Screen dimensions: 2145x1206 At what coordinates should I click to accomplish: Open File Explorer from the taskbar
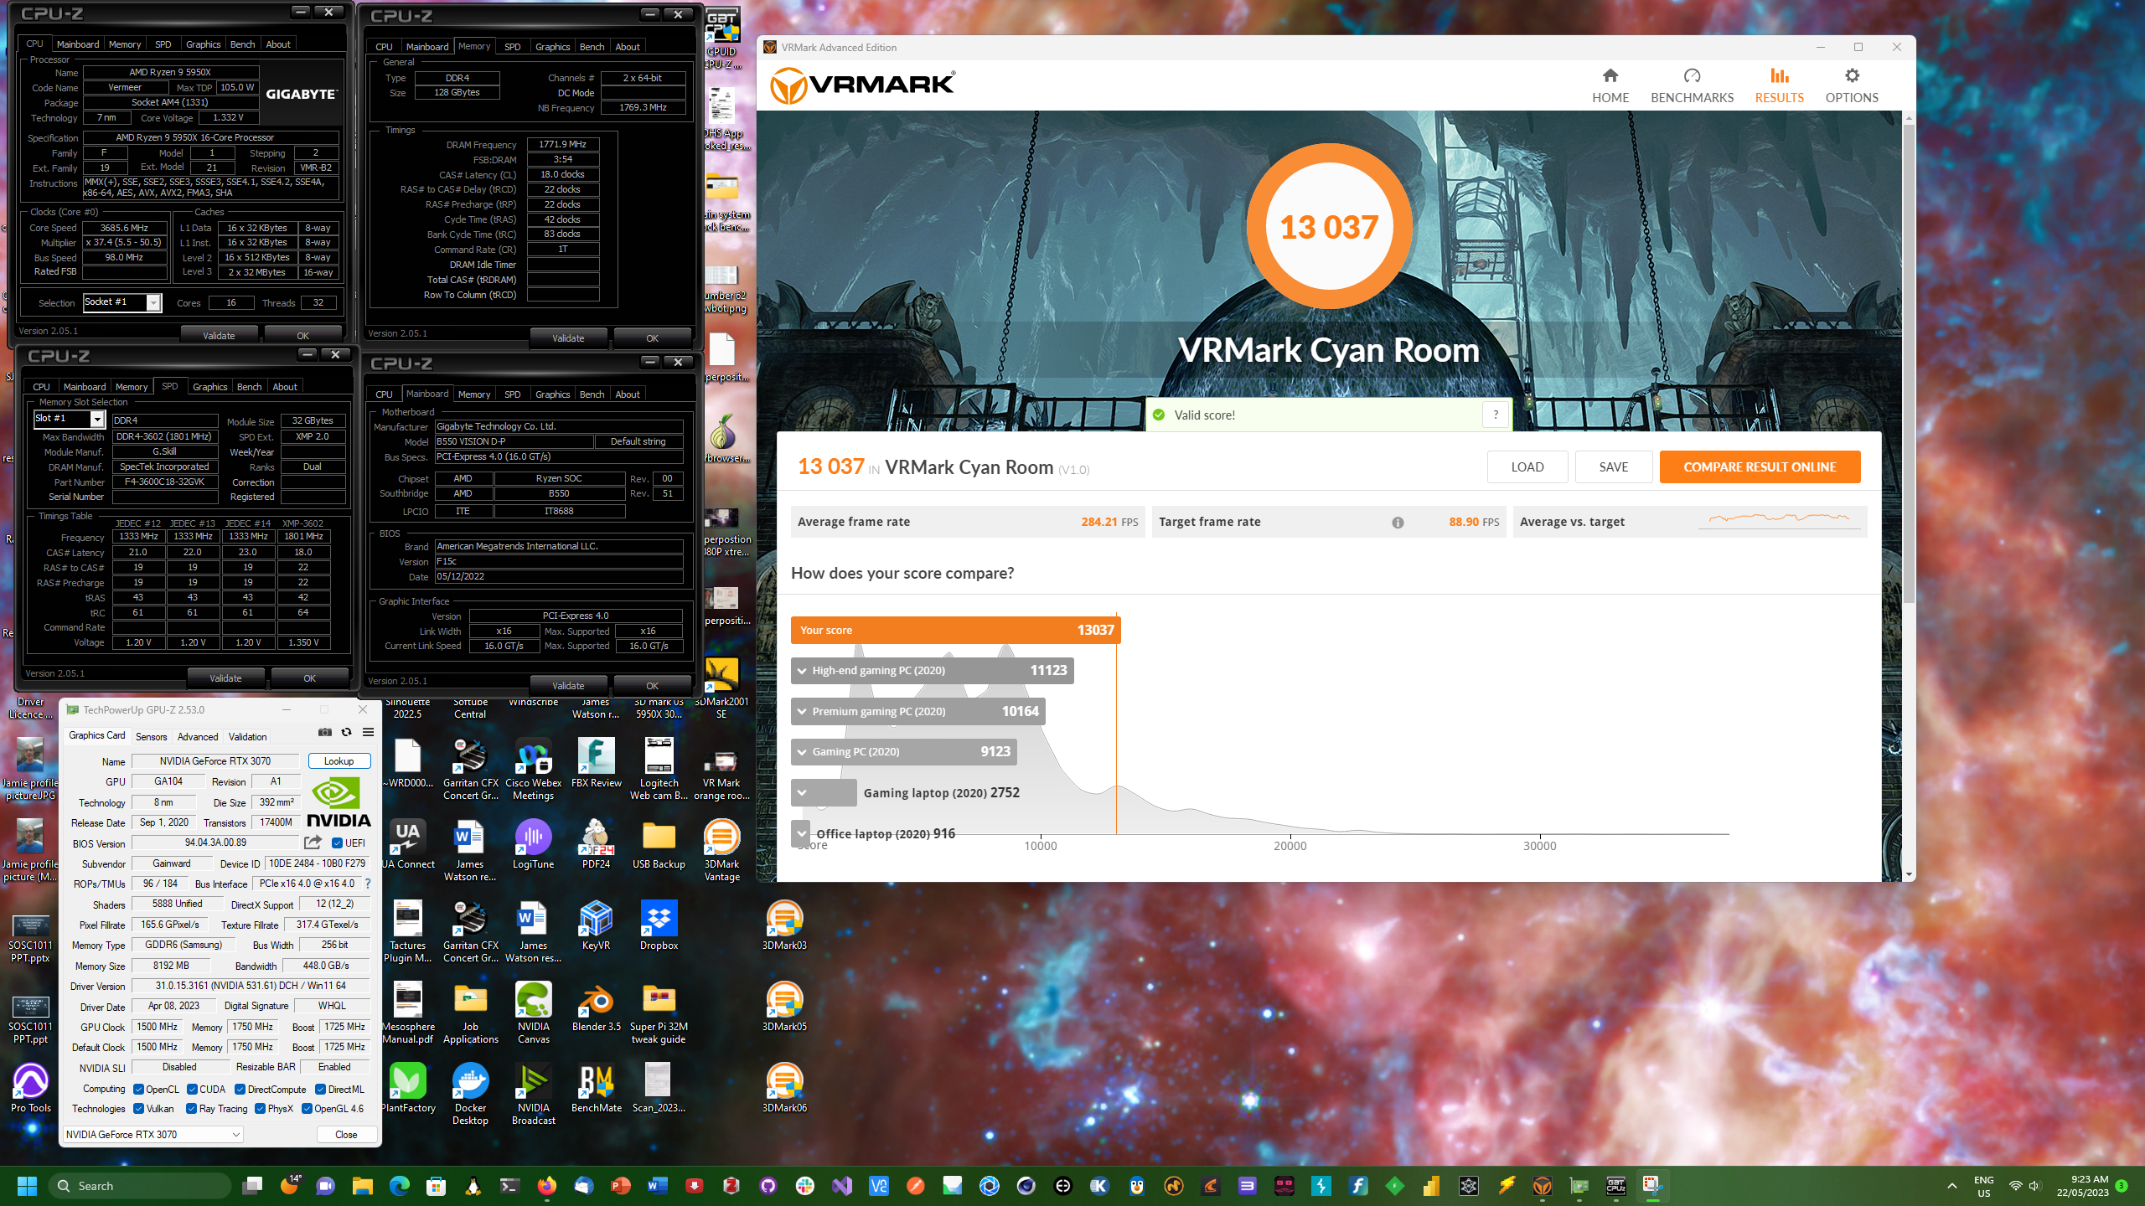(x=362, y=1186)
